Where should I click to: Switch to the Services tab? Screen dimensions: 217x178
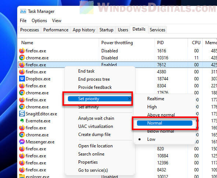pos(158,30)
